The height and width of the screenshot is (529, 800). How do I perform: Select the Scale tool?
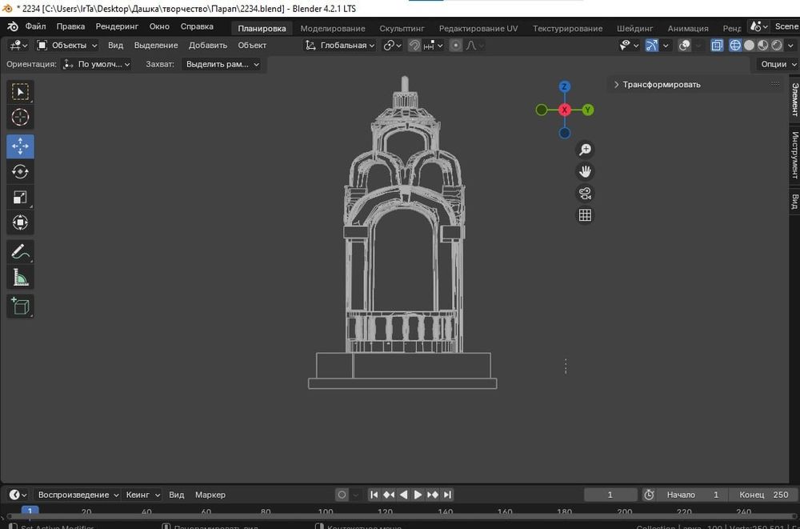point(21,197)
